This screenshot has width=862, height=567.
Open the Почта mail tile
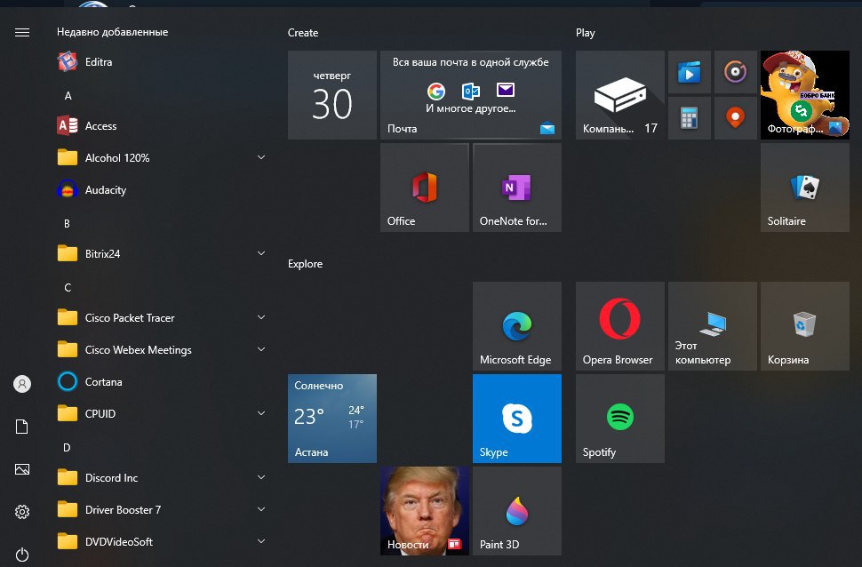tap(471, 95)
